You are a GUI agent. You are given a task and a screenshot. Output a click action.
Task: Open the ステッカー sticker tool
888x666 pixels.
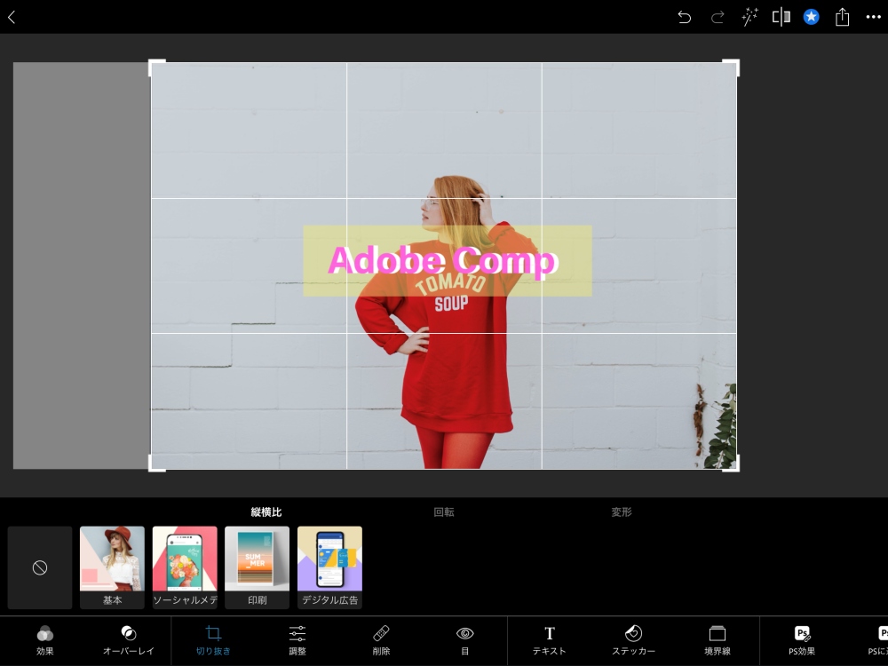[x=633, y=640]
